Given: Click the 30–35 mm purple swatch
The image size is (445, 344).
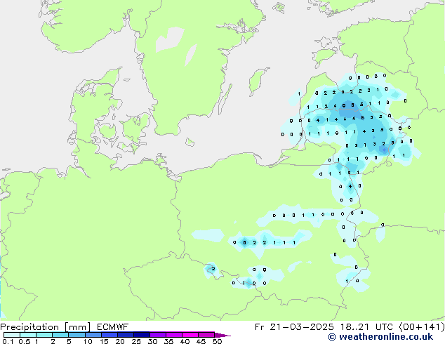Looking at the screenshot, I should (x=158, y=335).
